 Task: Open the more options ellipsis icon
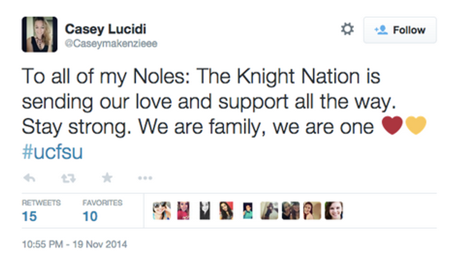(145, 178)
